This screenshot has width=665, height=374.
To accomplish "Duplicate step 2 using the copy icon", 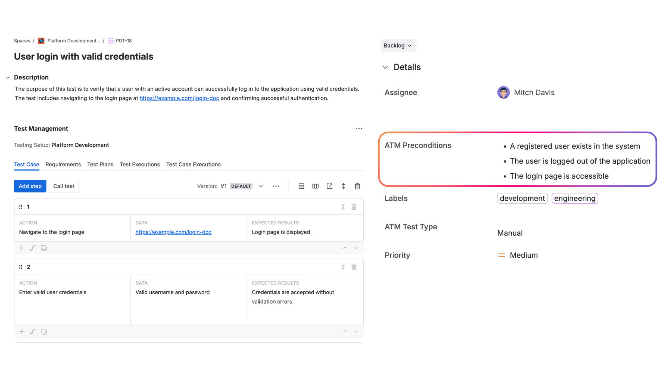I will [44, 332].
